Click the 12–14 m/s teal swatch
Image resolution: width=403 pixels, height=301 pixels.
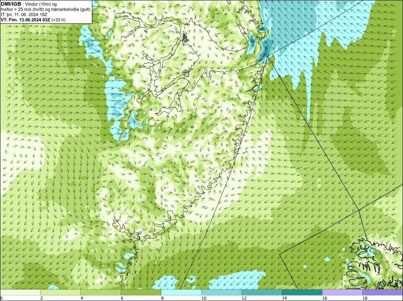point(262,293)
